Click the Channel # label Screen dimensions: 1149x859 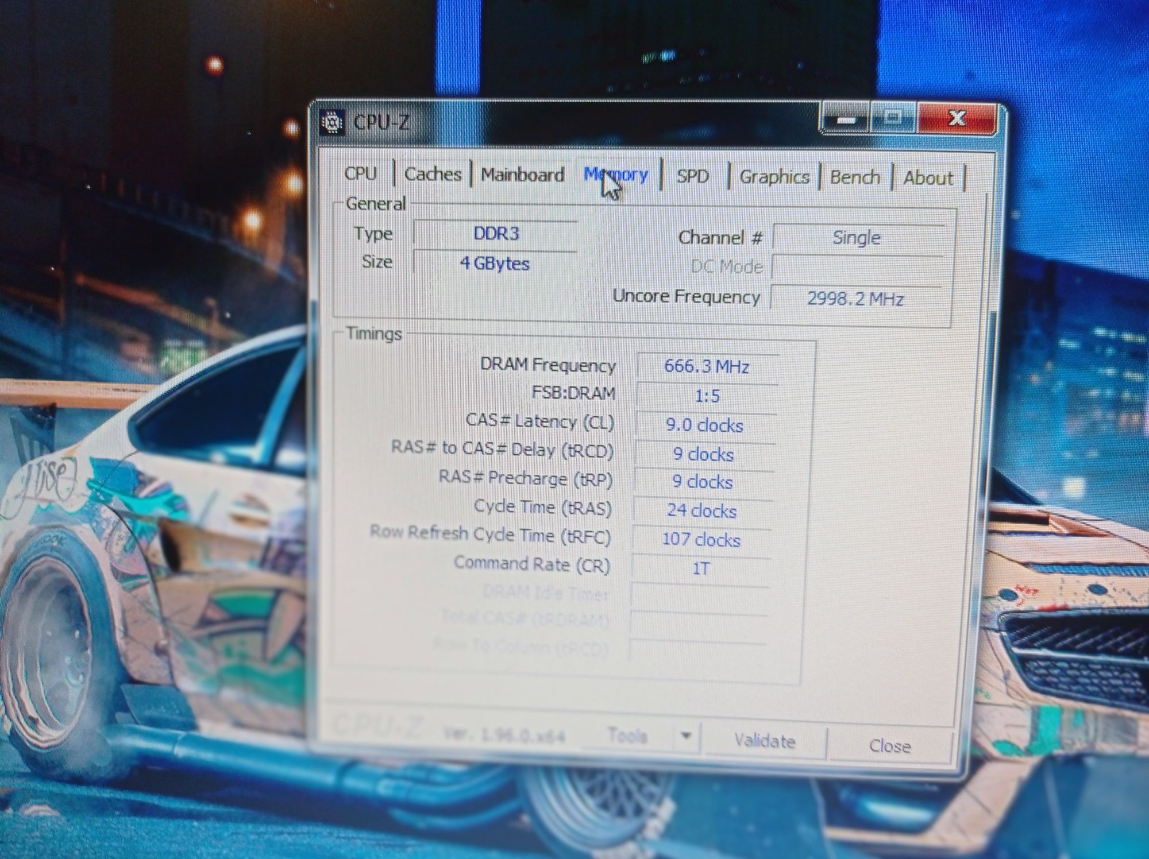[720, 237]
